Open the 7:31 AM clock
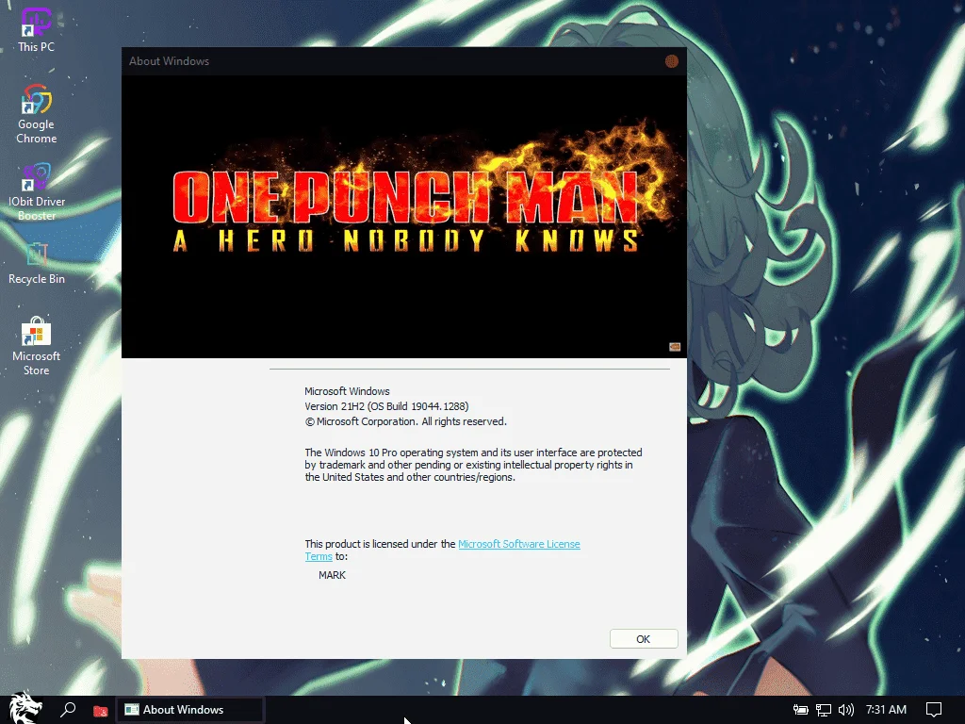The height and width of the screenshot is (724, 965). pos(886,710)
